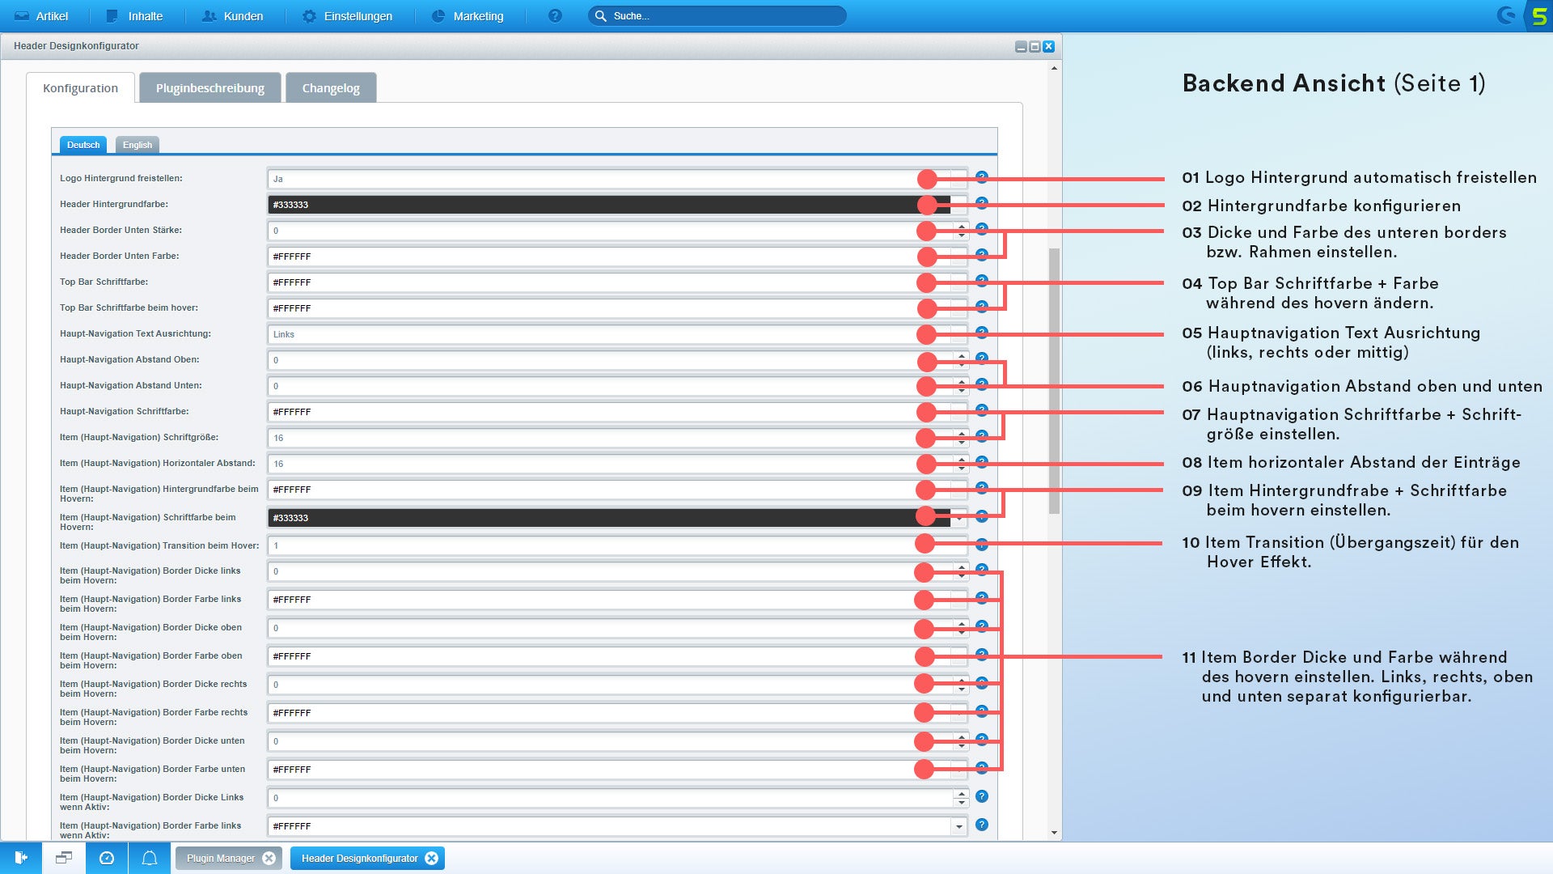
Task: Click the label 'Top Bar Schriftfarbe:'
Action: [x=104, y=282]
